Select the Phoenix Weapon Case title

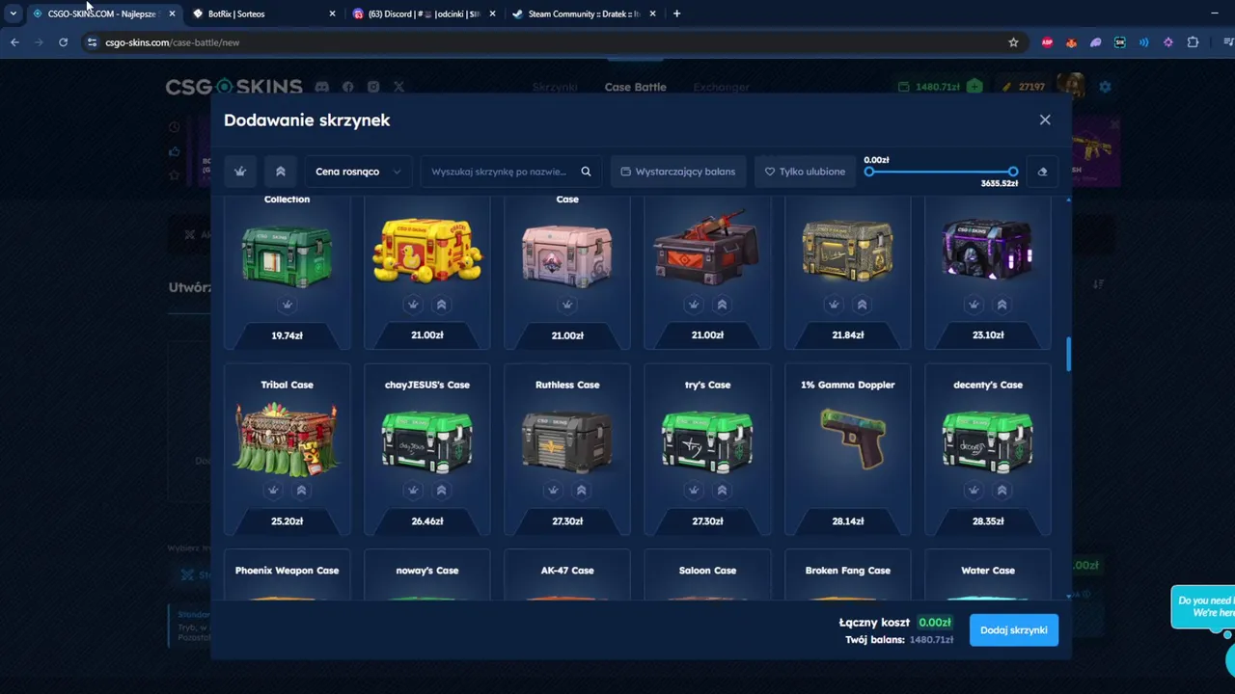287,571
